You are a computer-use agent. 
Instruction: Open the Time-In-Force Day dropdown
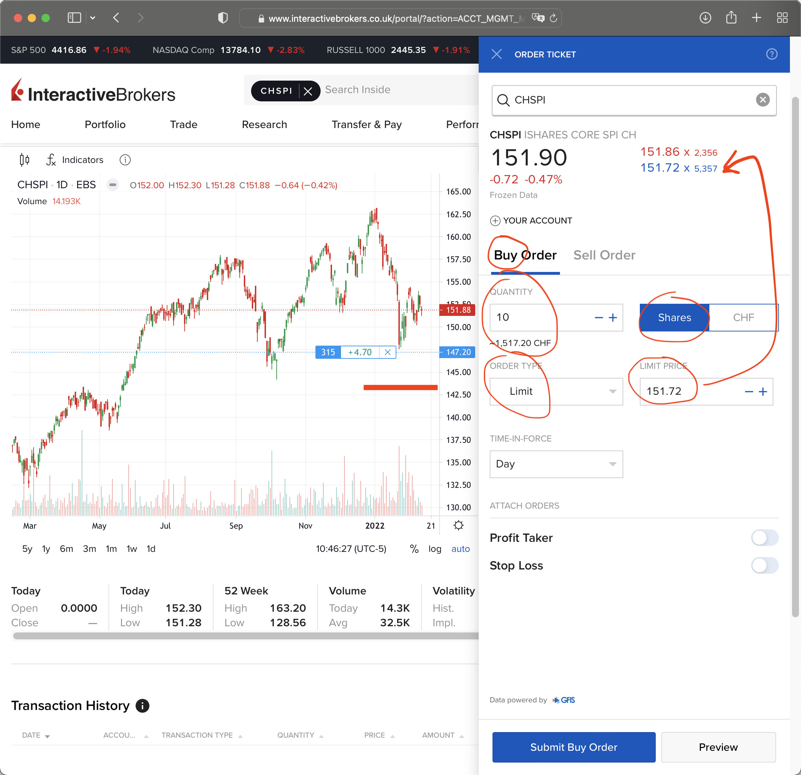click(x=556, y=464)
